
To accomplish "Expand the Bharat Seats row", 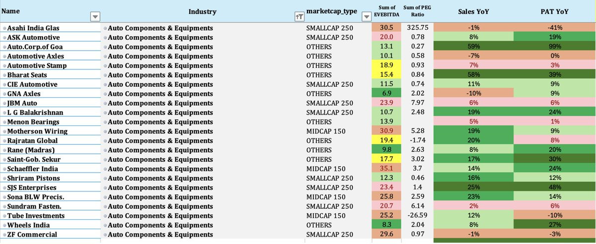I will [4, 75].
